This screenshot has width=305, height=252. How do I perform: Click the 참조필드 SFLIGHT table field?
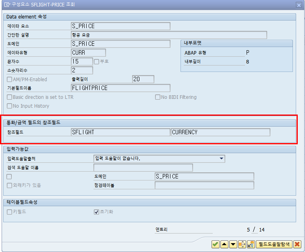120,132
